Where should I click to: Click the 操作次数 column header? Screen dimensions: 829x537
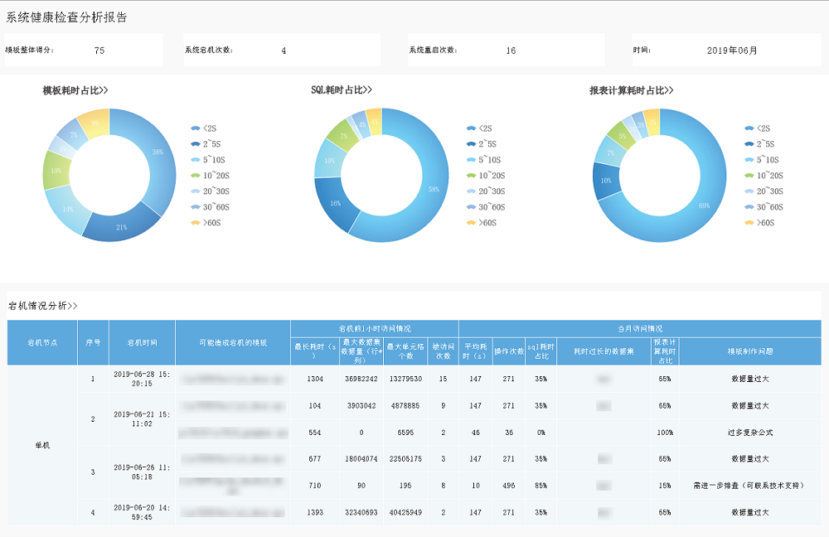pyautogui.click(x=509, y=351)
